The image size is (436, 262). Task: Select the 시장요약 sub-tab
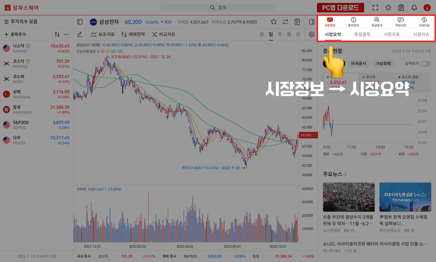333,34
